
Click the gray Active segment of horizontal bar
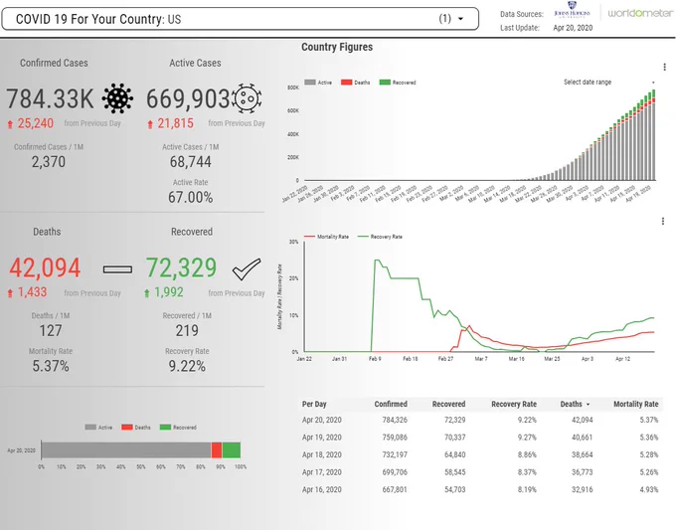point(126,450)
